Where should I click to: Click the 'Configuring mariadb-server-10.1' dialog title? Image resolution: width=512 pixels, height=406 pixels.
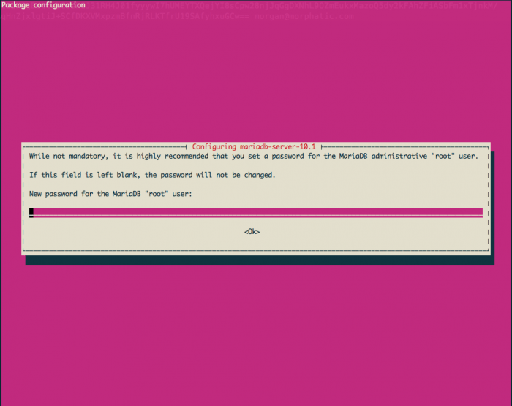pyautogui.click(x=256, y=146)
